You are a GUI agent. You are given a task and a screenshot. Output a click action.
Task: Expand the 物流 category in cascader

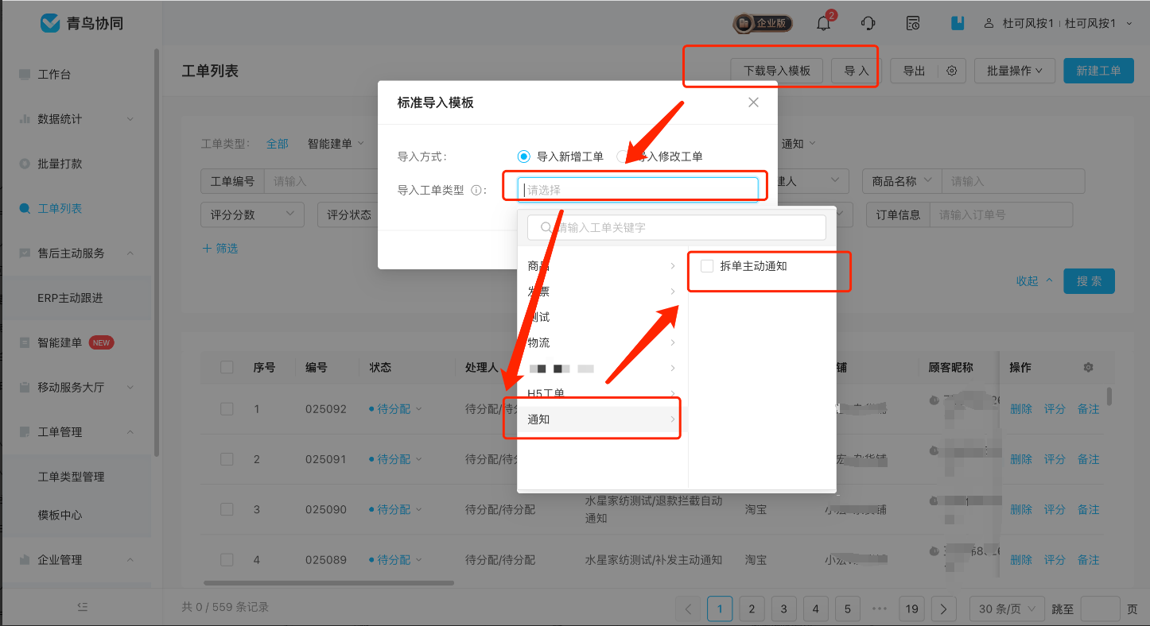602,342
